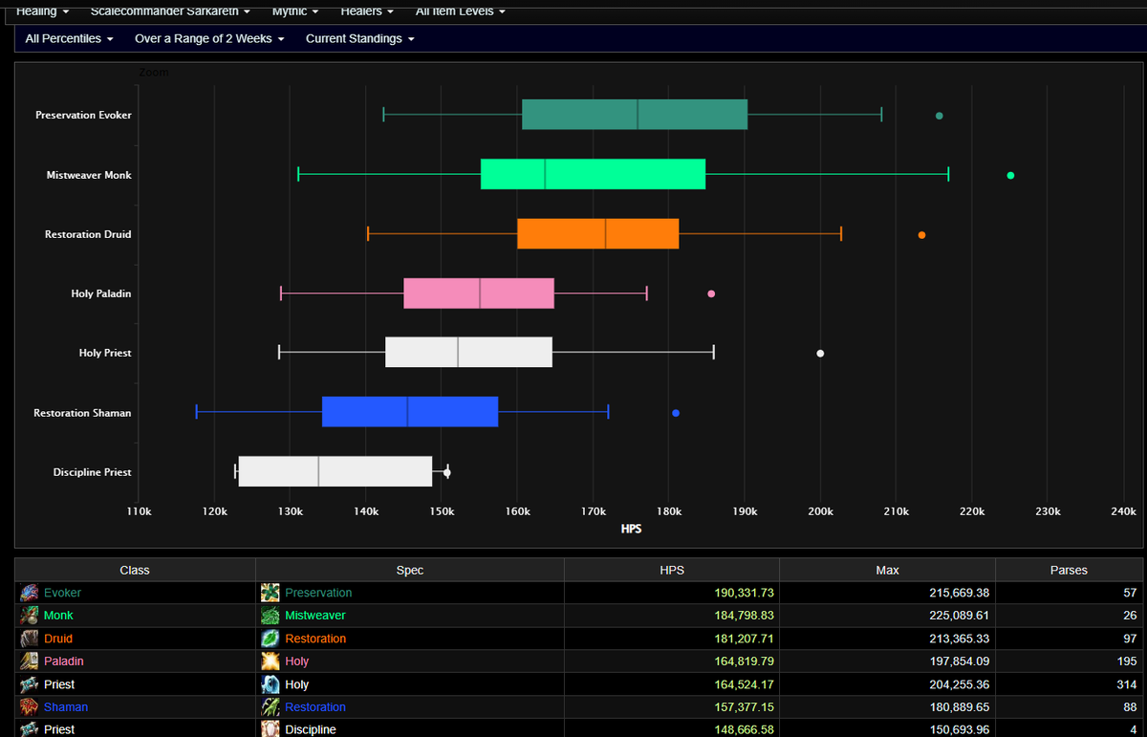Open the Shaman class link

coord(66,707)
